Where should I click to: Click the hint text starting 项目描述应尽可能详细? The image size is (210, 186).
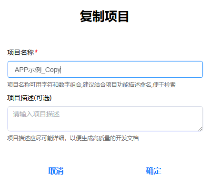pos(73,138)
